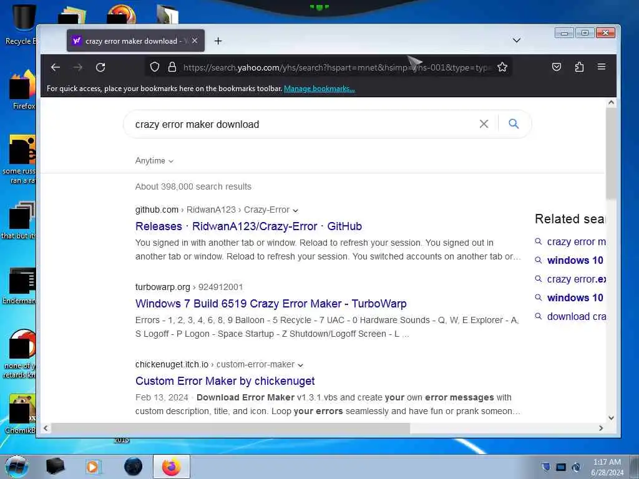Screen dimensions: 639x479
Task: Open the Enderman desktop icon
Action: coord(21,286)
